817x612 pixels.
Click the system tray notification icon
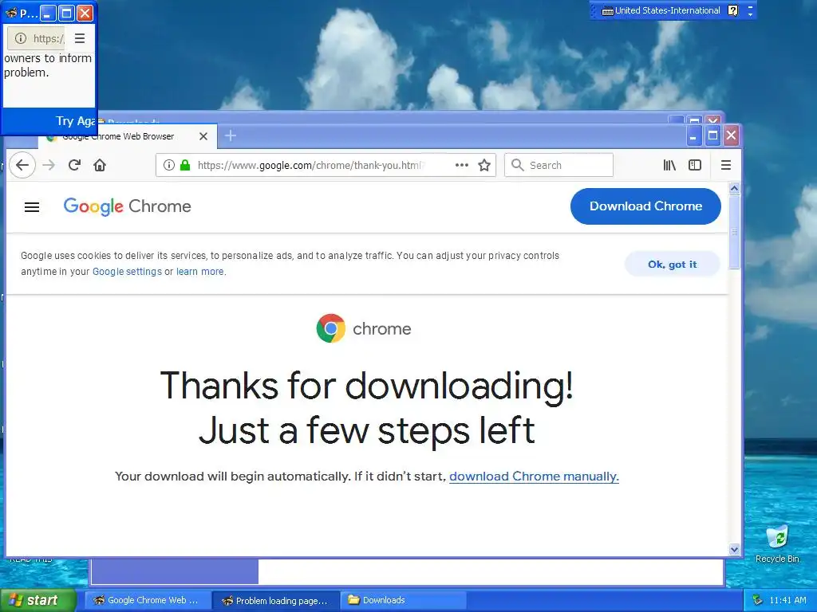tap(758, 600)
